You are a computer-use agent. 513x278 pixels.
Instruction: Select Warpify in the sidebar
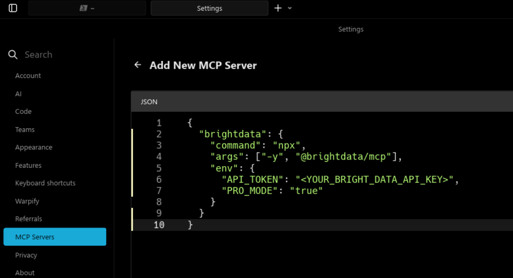click(x=27, y=201)
